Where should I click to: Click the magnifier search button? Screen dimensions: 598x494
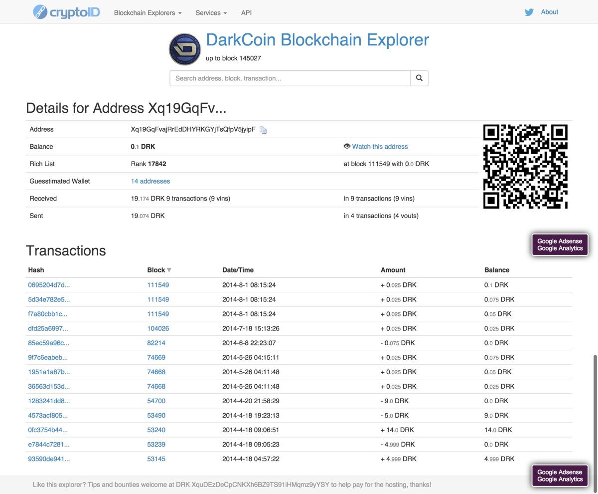[419, 78]
